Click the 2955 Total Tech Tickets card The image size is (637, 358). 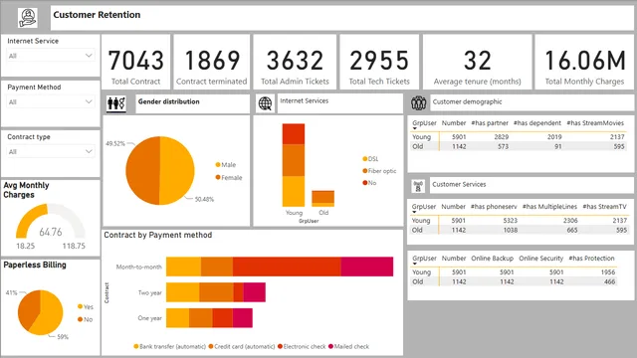point(379,62)
